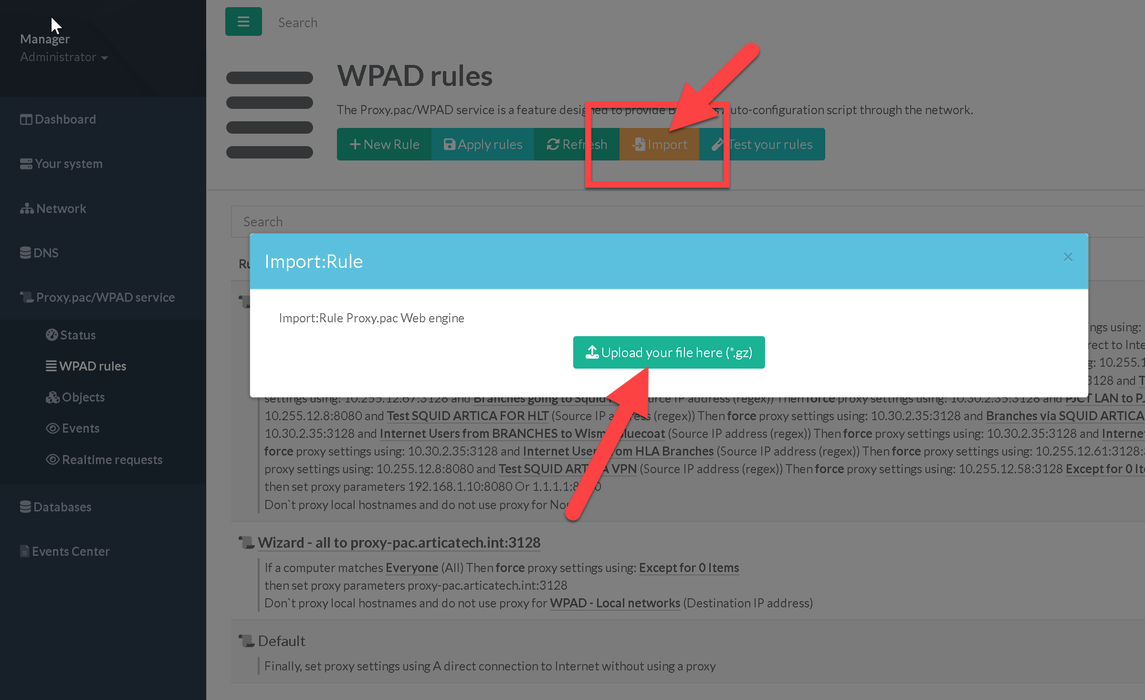The height and width of the screenshot is (700, 1145).
Task: Open Realtime requests
Action: click(104, 459)
